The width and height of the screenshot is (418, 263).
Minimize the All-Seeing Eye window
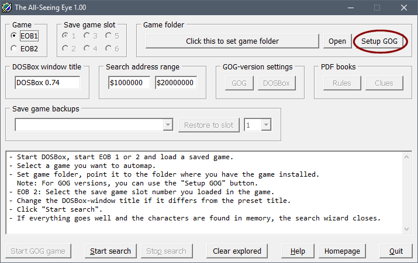(350, 8)
